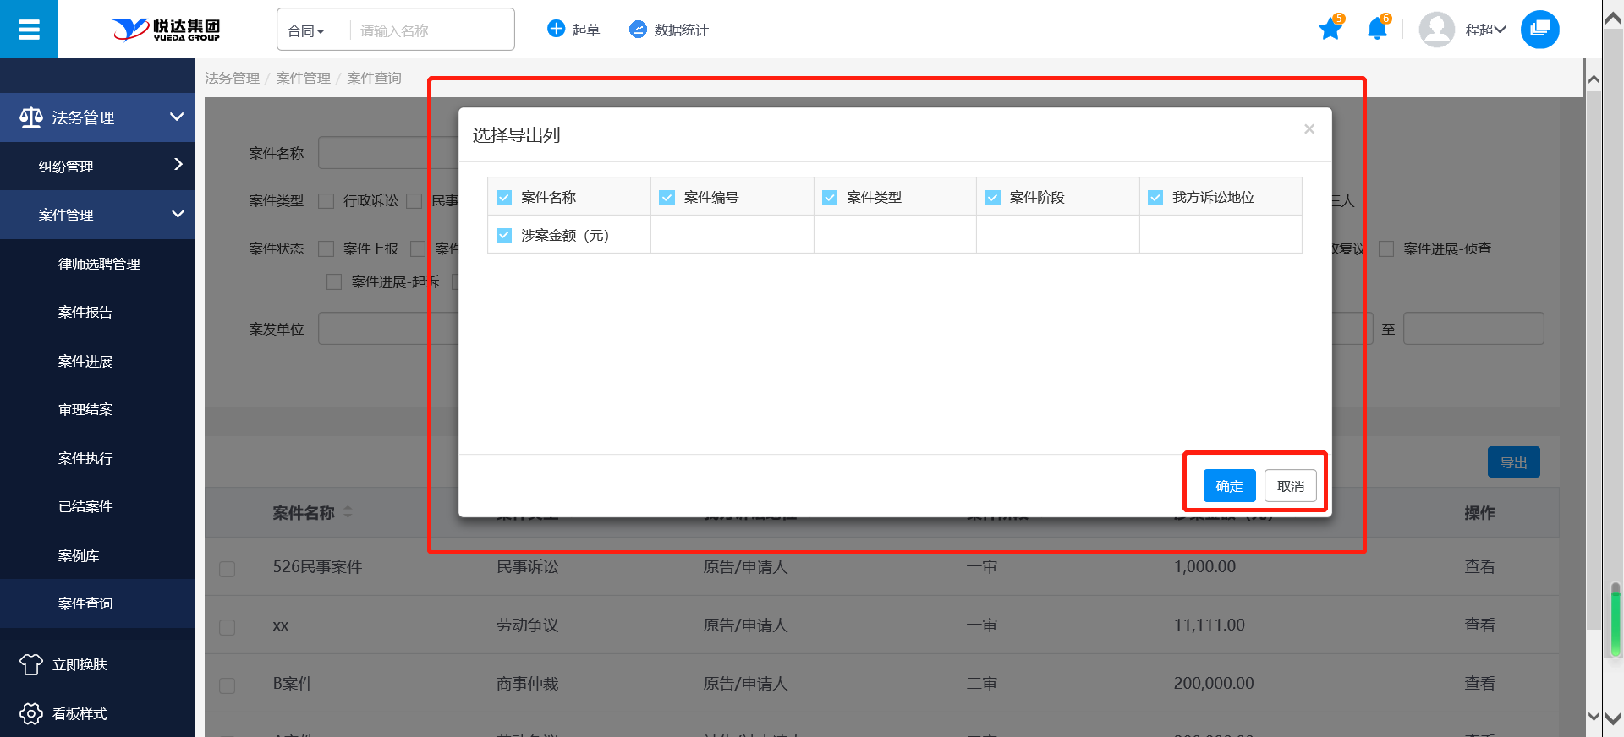The image size is (1624, 737).
Task: Click the blue windows icon top right
Action: (1539, 30)
